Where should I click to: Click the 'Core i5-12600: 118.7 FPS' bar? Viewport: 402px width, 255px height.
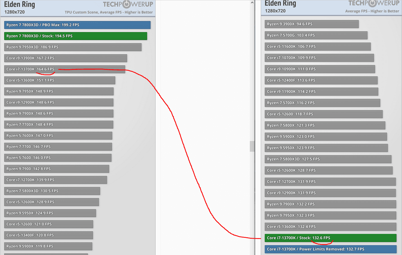point(324,114)
